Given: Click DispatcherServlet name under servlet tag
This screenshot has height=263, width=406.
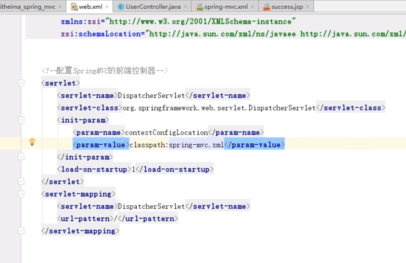Looking at the screenshot, I should pyautogui.click(x=151, y=96).
